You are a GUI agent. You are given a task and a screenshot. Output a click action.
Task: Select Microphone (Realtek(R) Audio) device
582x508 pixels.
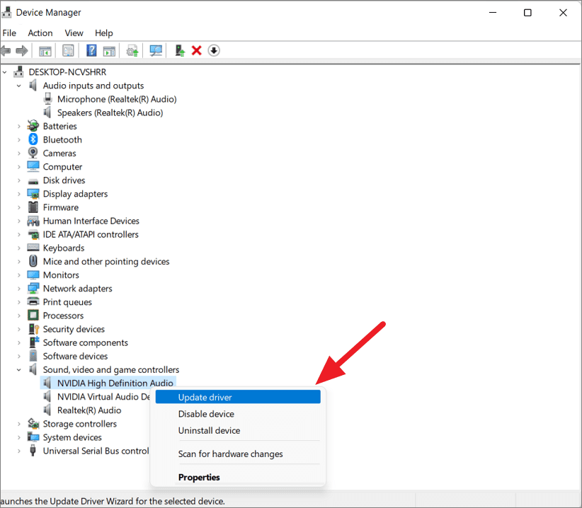[117, 99]
